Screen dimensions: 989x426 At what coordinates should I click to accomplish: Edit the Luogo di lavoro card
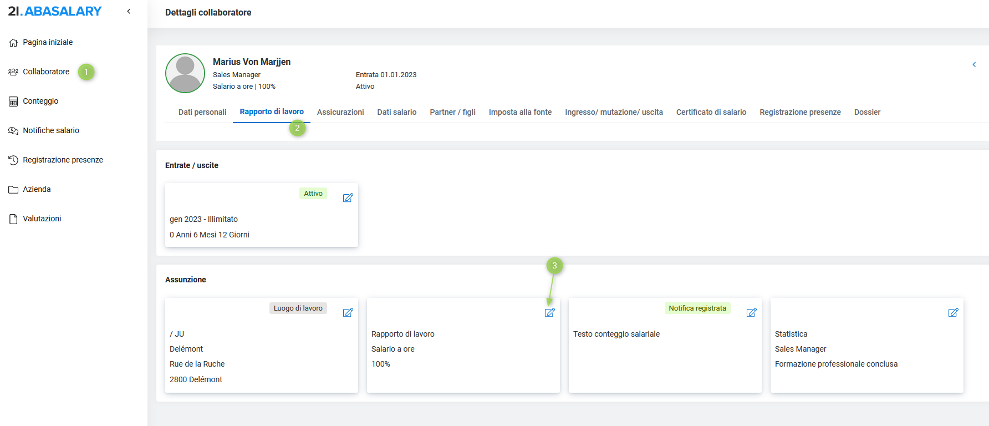(x=348, y=313)
